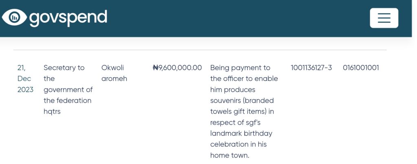Screen dimensions: 417x164
Task: Click the dark blue header bar
Action: coord(206,18)
